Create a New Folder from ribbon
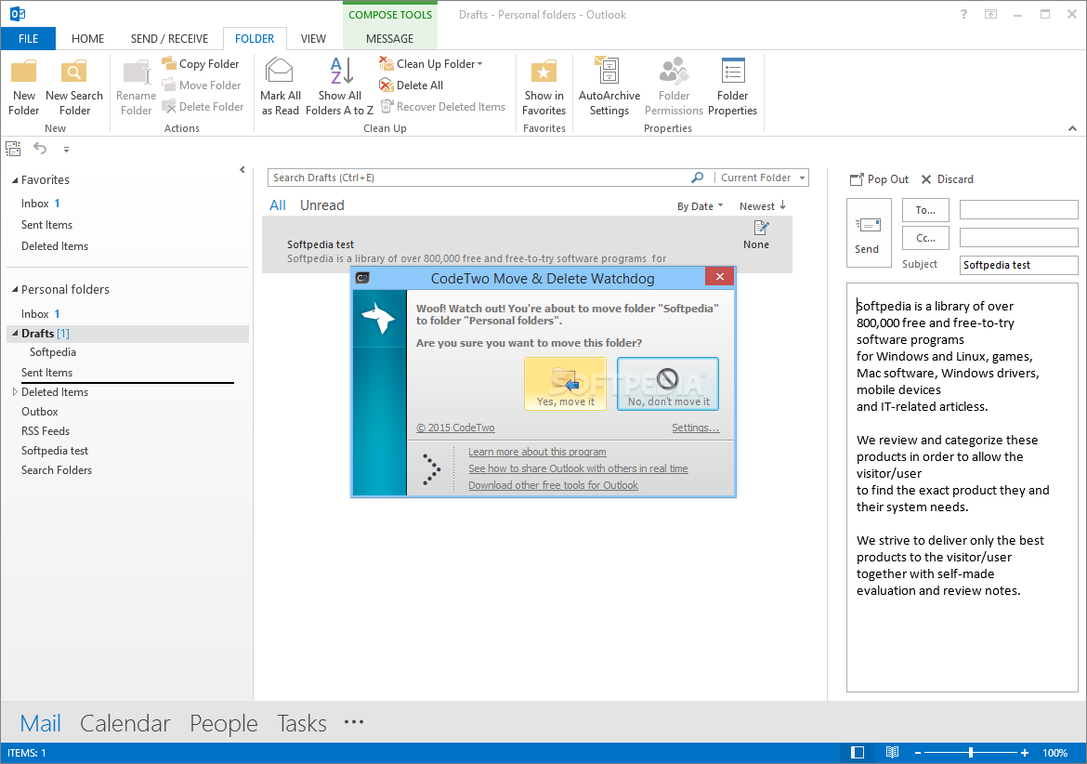This screenshot has width=1087, height=764. pyautogui.click(x=23, y=87)
